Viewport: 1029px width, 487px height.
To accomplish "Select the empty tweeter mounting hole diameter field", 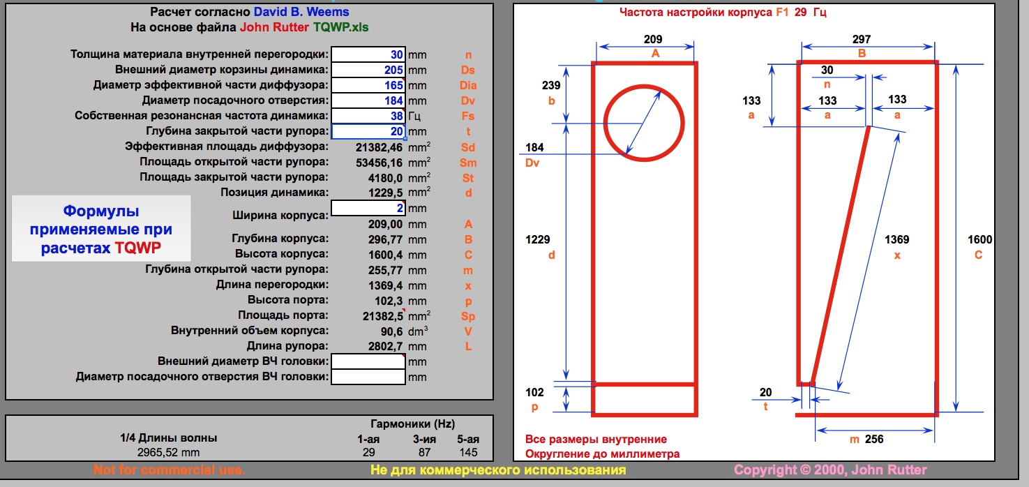I will point(368,377).
